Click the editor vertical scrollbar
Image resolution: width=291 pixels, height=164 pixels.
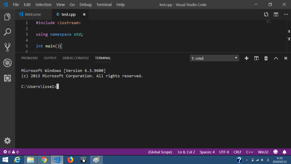click(x=289, y=36)
